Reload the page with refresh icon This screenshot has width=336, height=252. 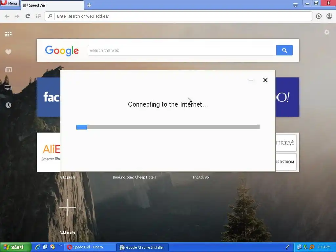(28, 16)
